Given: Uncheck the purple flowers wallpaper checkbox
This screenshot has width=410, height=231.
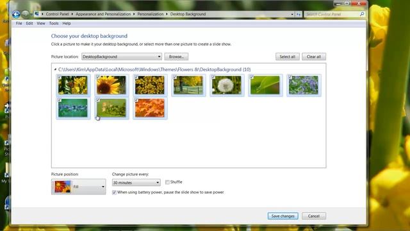Looking at the screenshot, I should [x=290, y=77].
